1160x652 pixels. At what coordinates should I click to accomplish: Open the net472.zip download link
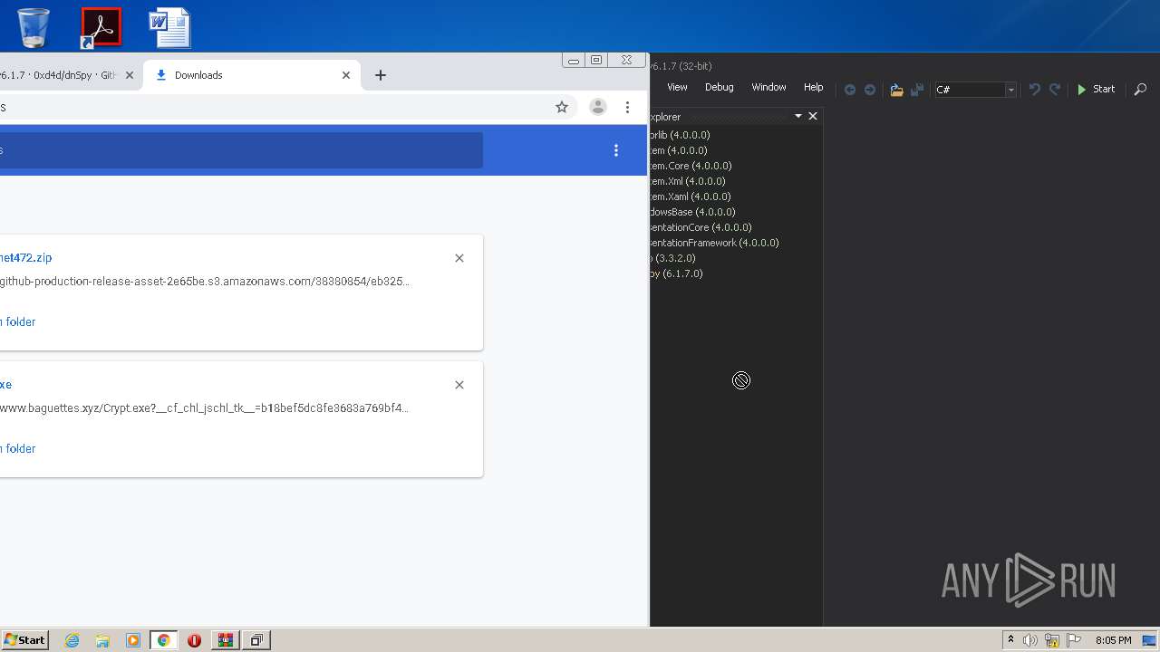[x=26, y=258]
